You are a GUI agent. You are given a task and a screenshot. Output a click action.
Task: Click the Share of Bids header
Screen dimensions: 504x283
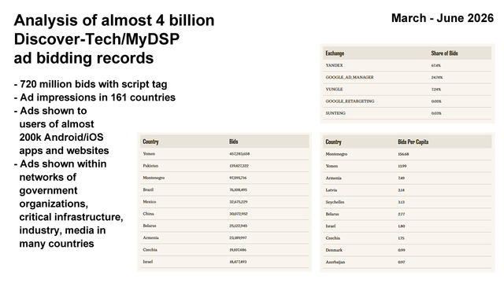coord(444,53)
